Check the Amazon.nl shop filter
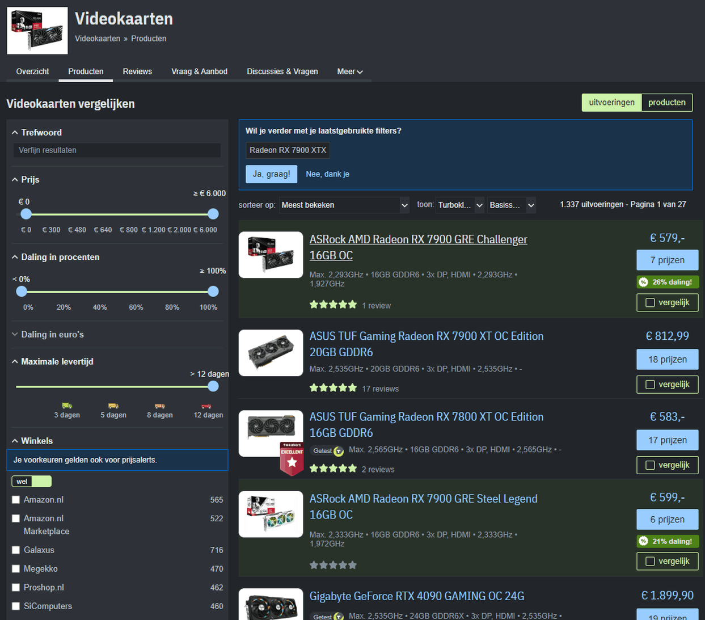Viewport: 705px width, 620px height. [16, 500]
